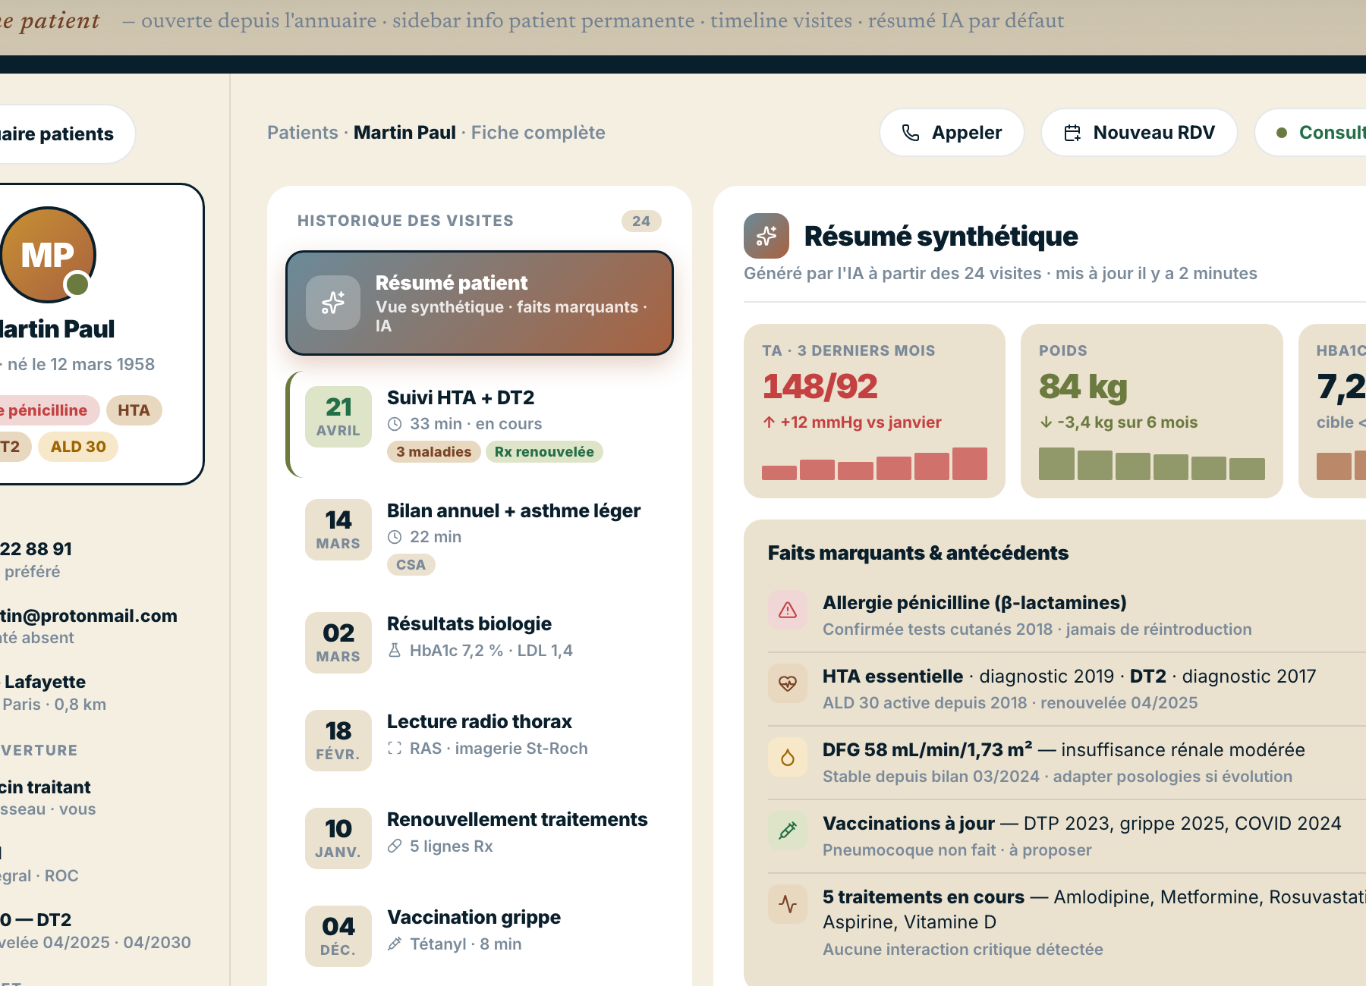
Task: Open the 21 avril Suivi HTA + DT2 visit
Action: (x=480, y=424)
